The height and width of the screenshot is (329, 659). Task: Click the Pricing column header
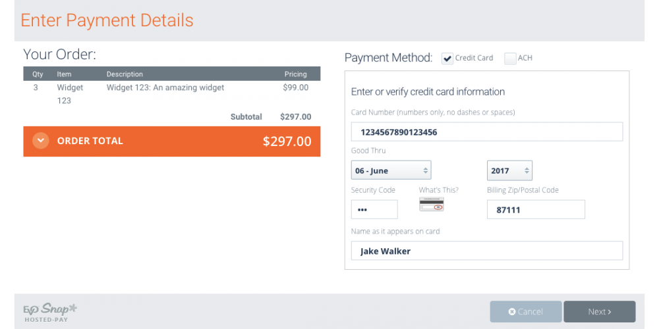pyautogui.click(x=295, y=74)
